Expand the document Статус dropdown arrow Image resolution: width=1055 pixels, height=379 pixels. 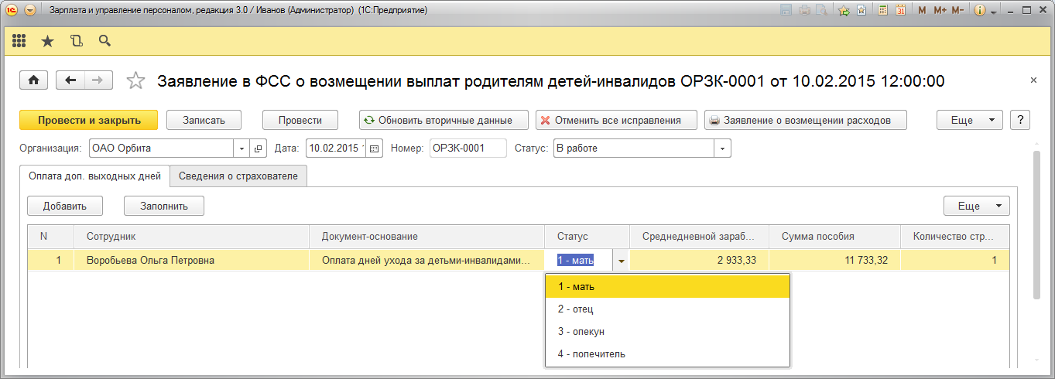(723, 149)
